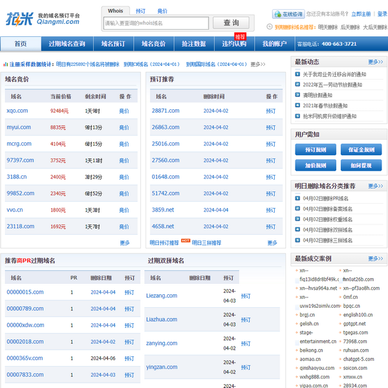Screen dimensions: 388x388
Task: Focus the whois domain search input field
Action: click(156, 23)
